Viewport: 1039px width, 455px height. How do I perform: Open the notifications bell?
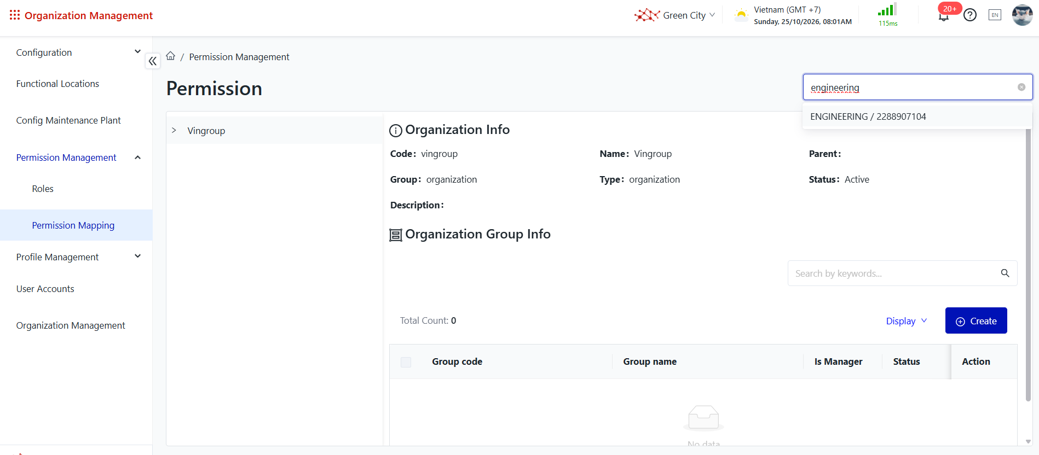[x=943, y=17]
